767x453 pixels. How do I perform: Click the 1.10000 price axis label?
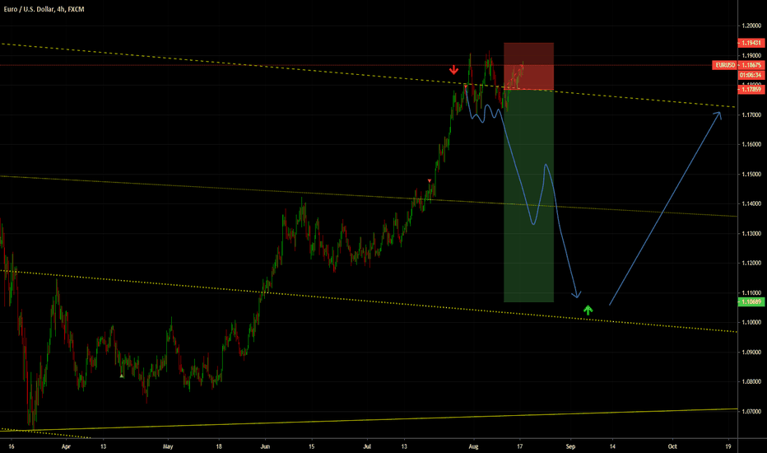tap(751, 322)
